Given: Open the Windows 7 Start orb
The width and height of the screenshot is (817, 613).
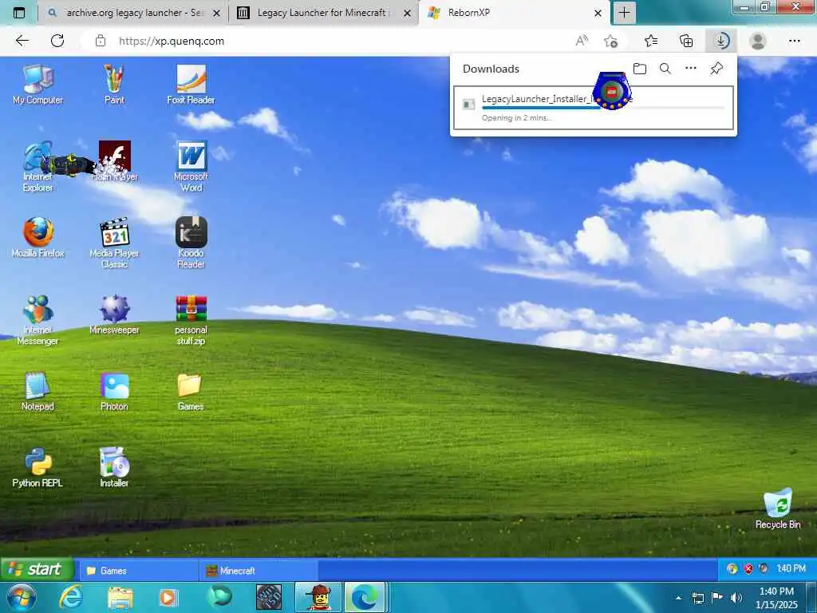Looking at the screenshot, I should (x=21, y=597).
